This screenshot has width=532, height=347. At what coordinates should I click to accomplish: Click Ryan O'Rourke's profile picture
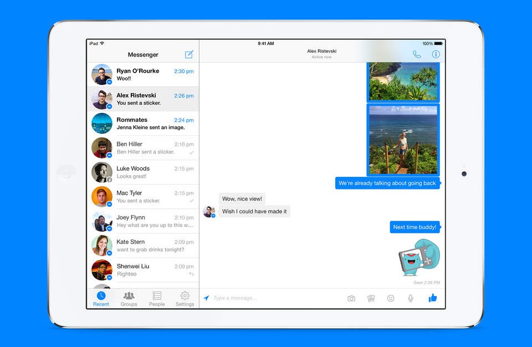(x=102, y=74)
